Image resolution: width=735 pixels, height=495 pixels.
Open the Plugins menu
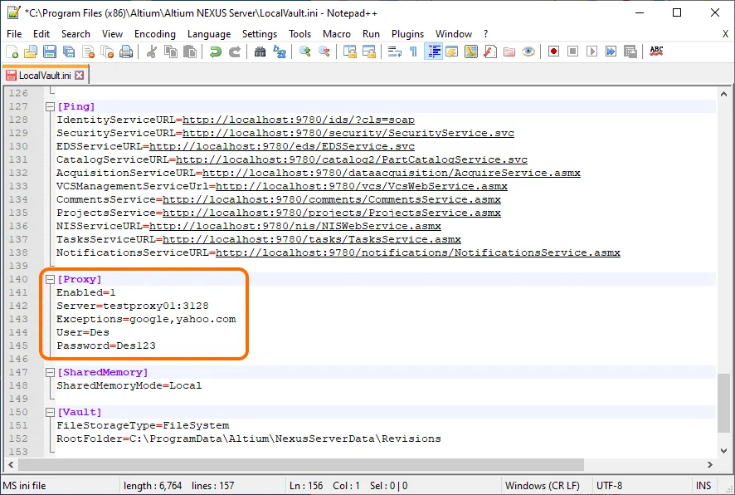[407, 34]
